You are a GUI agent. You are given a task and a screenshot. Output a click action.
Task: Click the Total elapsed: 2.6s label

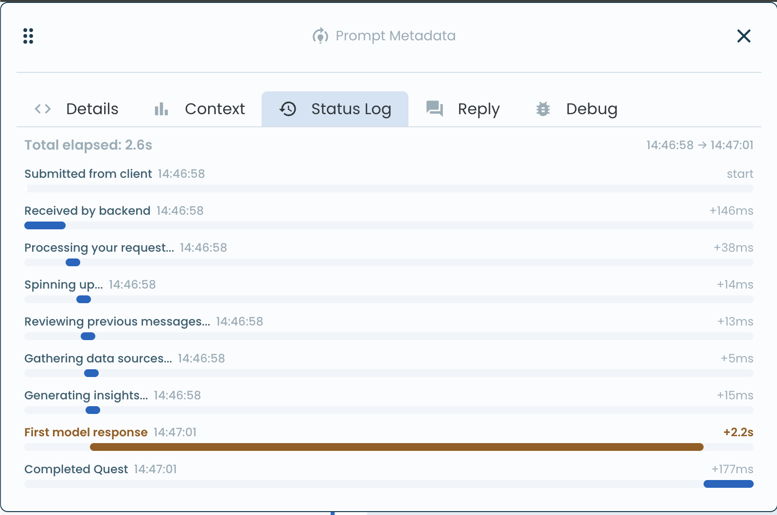[88, 145]
